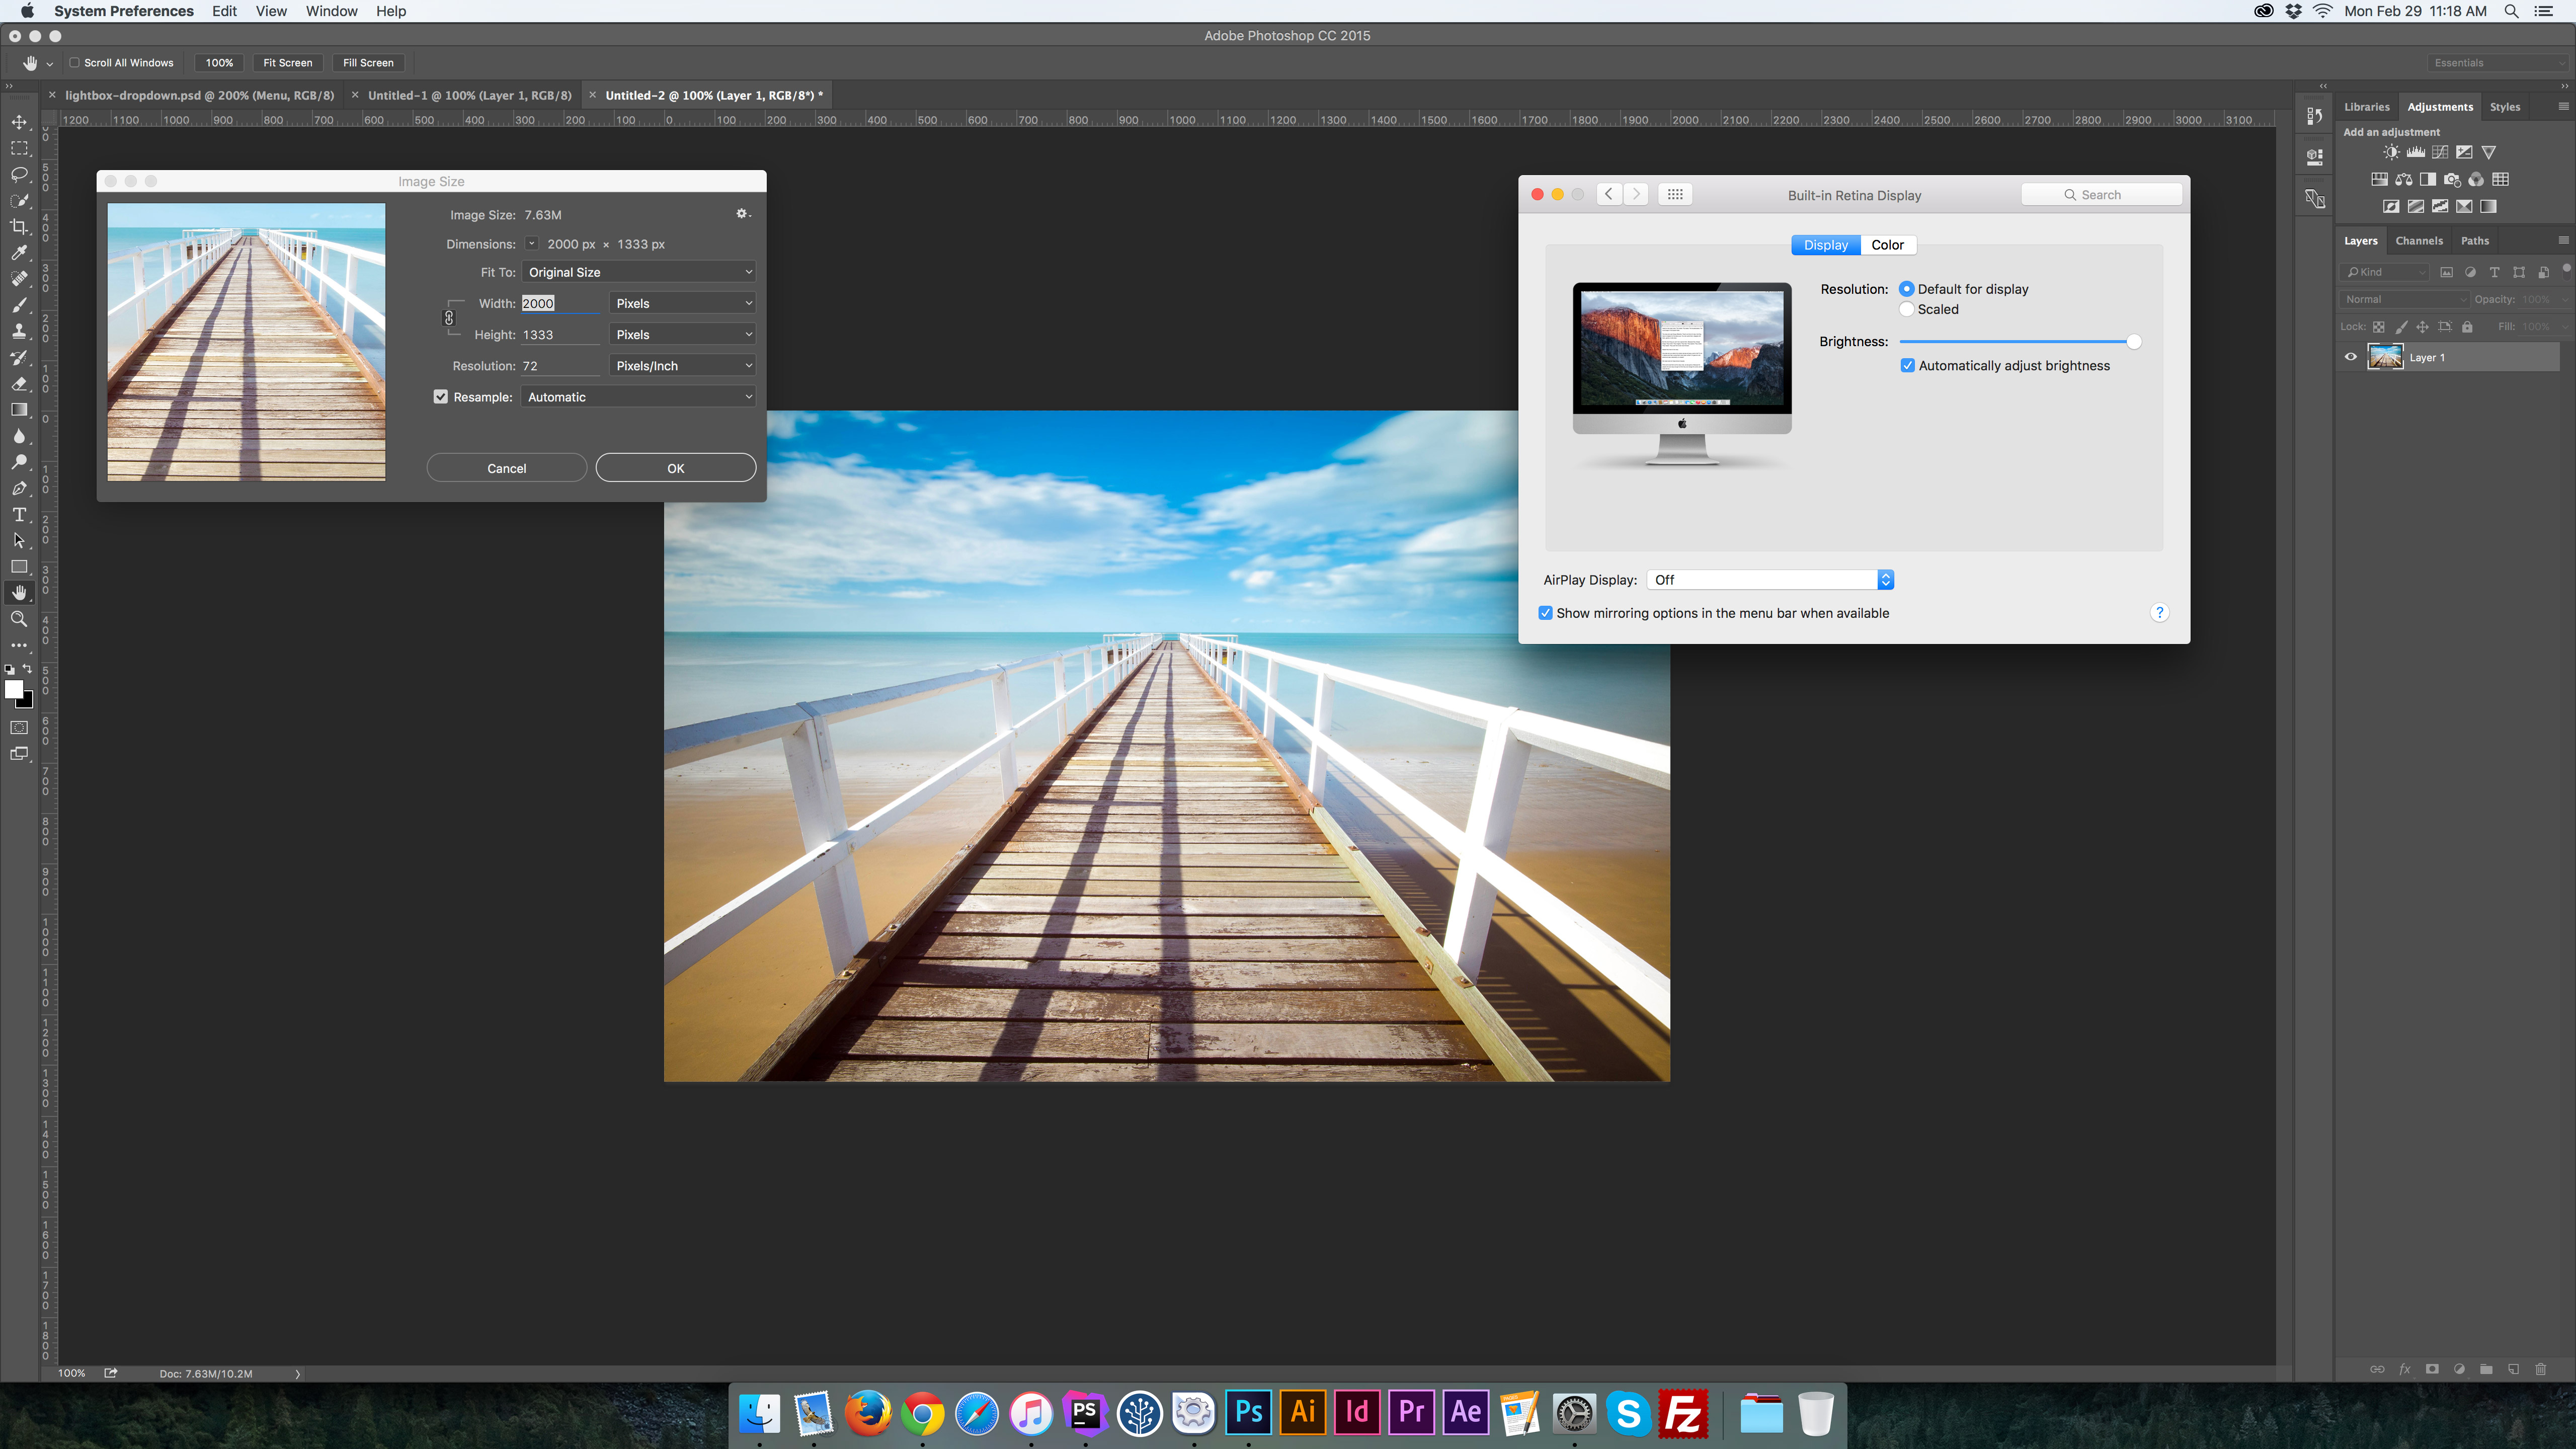The width and height of the screenshot is (2576, 1449).
Task: Toggle the width-height constrain link icon
Action: click(449, 318)
